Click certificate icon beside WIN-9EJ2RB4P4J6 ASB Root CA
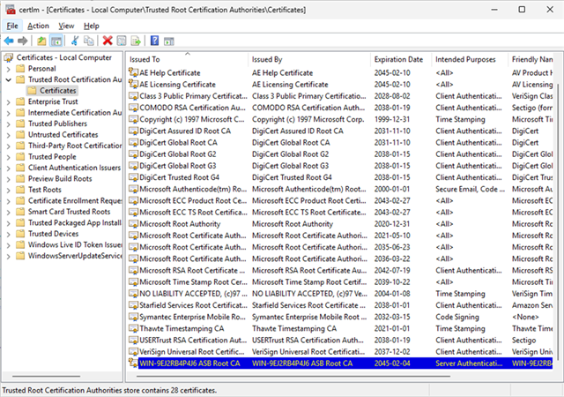564x397 pixels. pos(133,363)
